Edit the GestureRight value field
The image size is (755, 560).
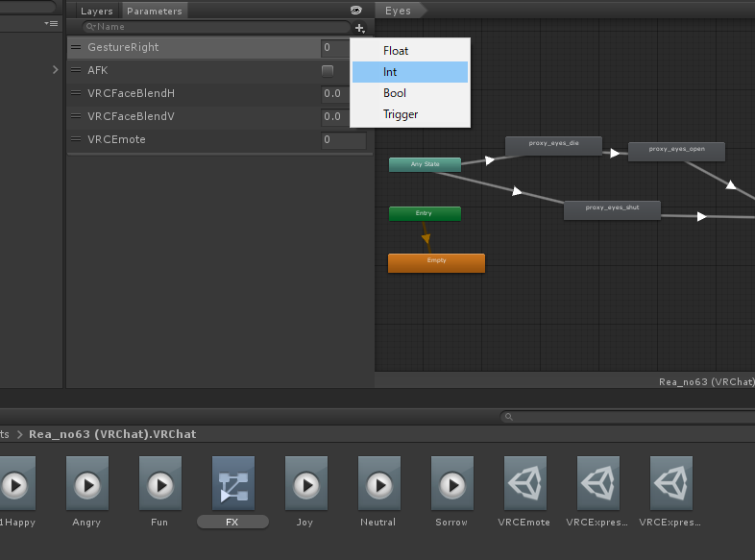[335, 47]
